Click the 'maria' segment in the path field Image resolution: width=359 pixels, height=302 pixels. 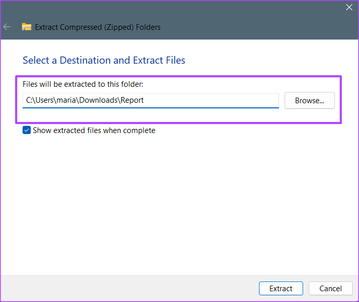(66, 100)
